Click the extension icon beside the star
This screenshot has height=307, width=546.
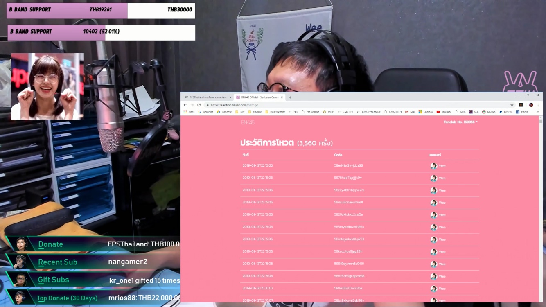521,105
